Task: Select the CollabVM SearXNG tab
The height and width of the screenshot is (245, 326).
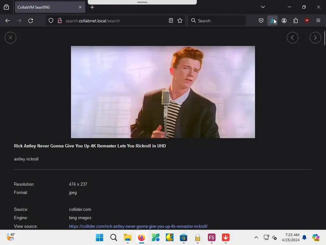Action: tap(50, 7)
